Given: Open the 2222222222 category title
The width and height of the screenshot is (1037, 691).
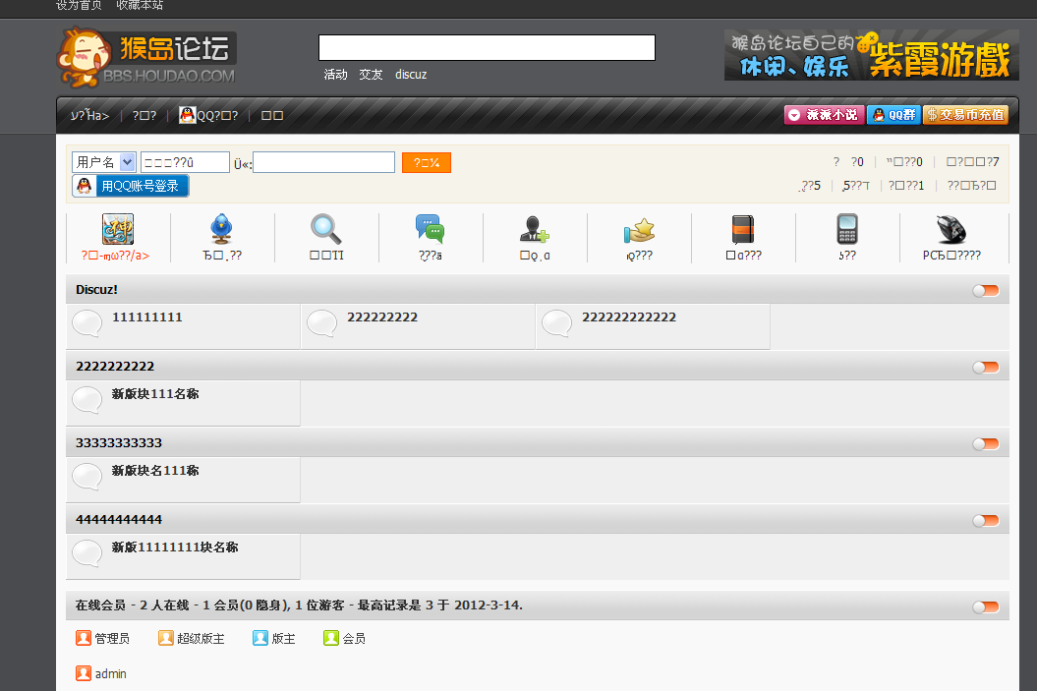Looking at the screenshot, I should point(115,367).
